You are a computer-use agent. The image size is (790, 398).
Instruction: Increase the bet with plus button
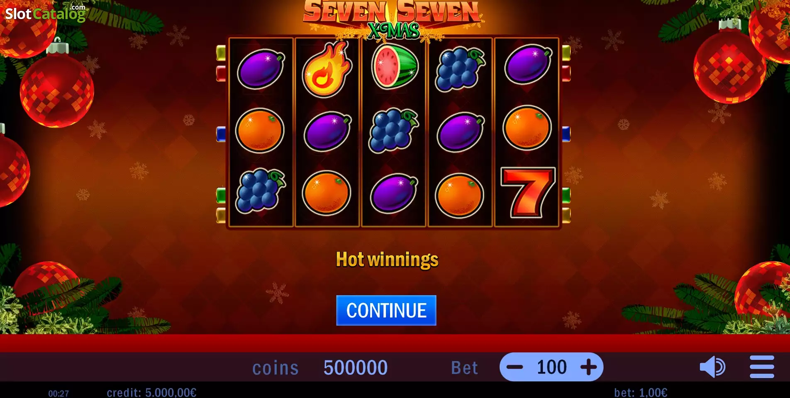588,367
